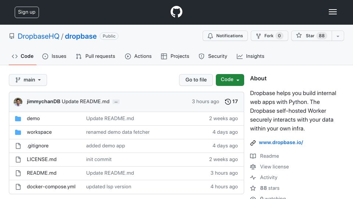
Task: Open the docker-compose.yml file
Action: pos(51,187)
